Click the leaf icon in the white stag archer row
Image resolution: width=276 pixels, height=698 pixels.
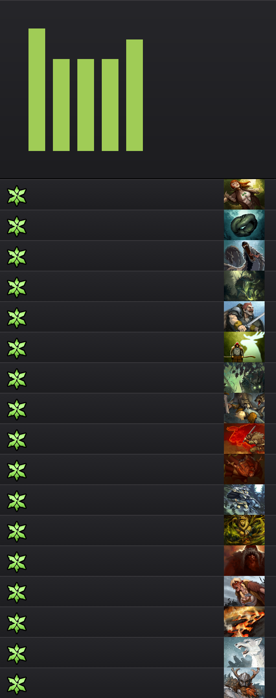[x=17, y=348]
